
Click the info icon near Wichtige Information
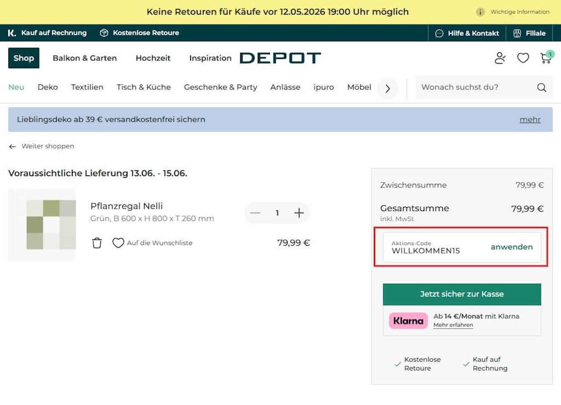[480, 12]
